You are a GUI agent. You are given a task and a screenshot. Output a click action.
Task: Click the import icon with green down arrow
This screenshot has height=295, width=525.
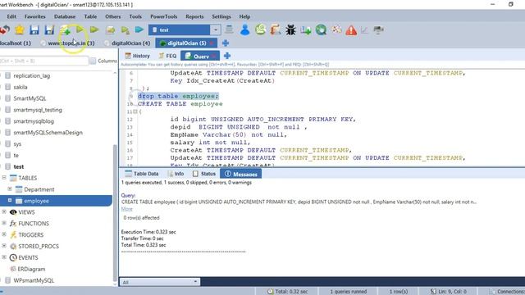click(306, 30)
